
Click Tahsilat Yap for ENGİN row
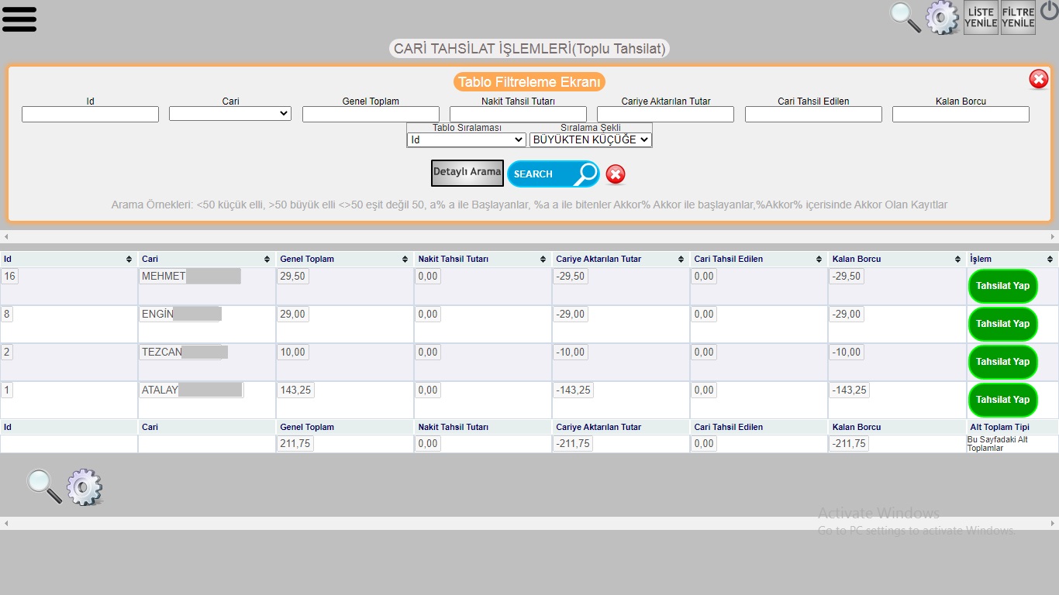(1002, 324)
